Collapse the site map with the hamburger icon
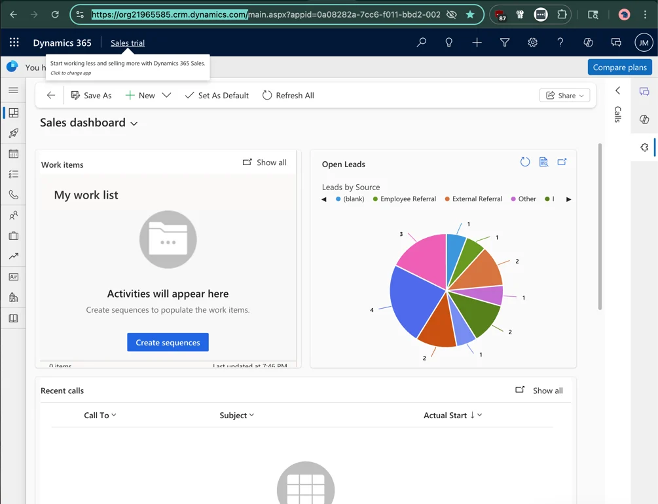Image resolution: width=658 pixels, height=504 pixels. coord(12,90)
